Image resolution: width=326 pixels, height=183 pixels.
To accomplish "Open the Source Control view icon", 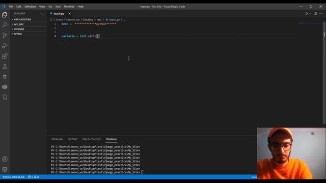I will click(x=5, y=35).
